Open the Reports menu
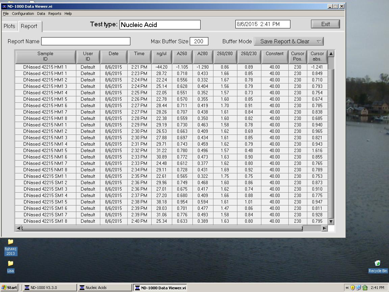389x292 pixels. tap(55, 14)
